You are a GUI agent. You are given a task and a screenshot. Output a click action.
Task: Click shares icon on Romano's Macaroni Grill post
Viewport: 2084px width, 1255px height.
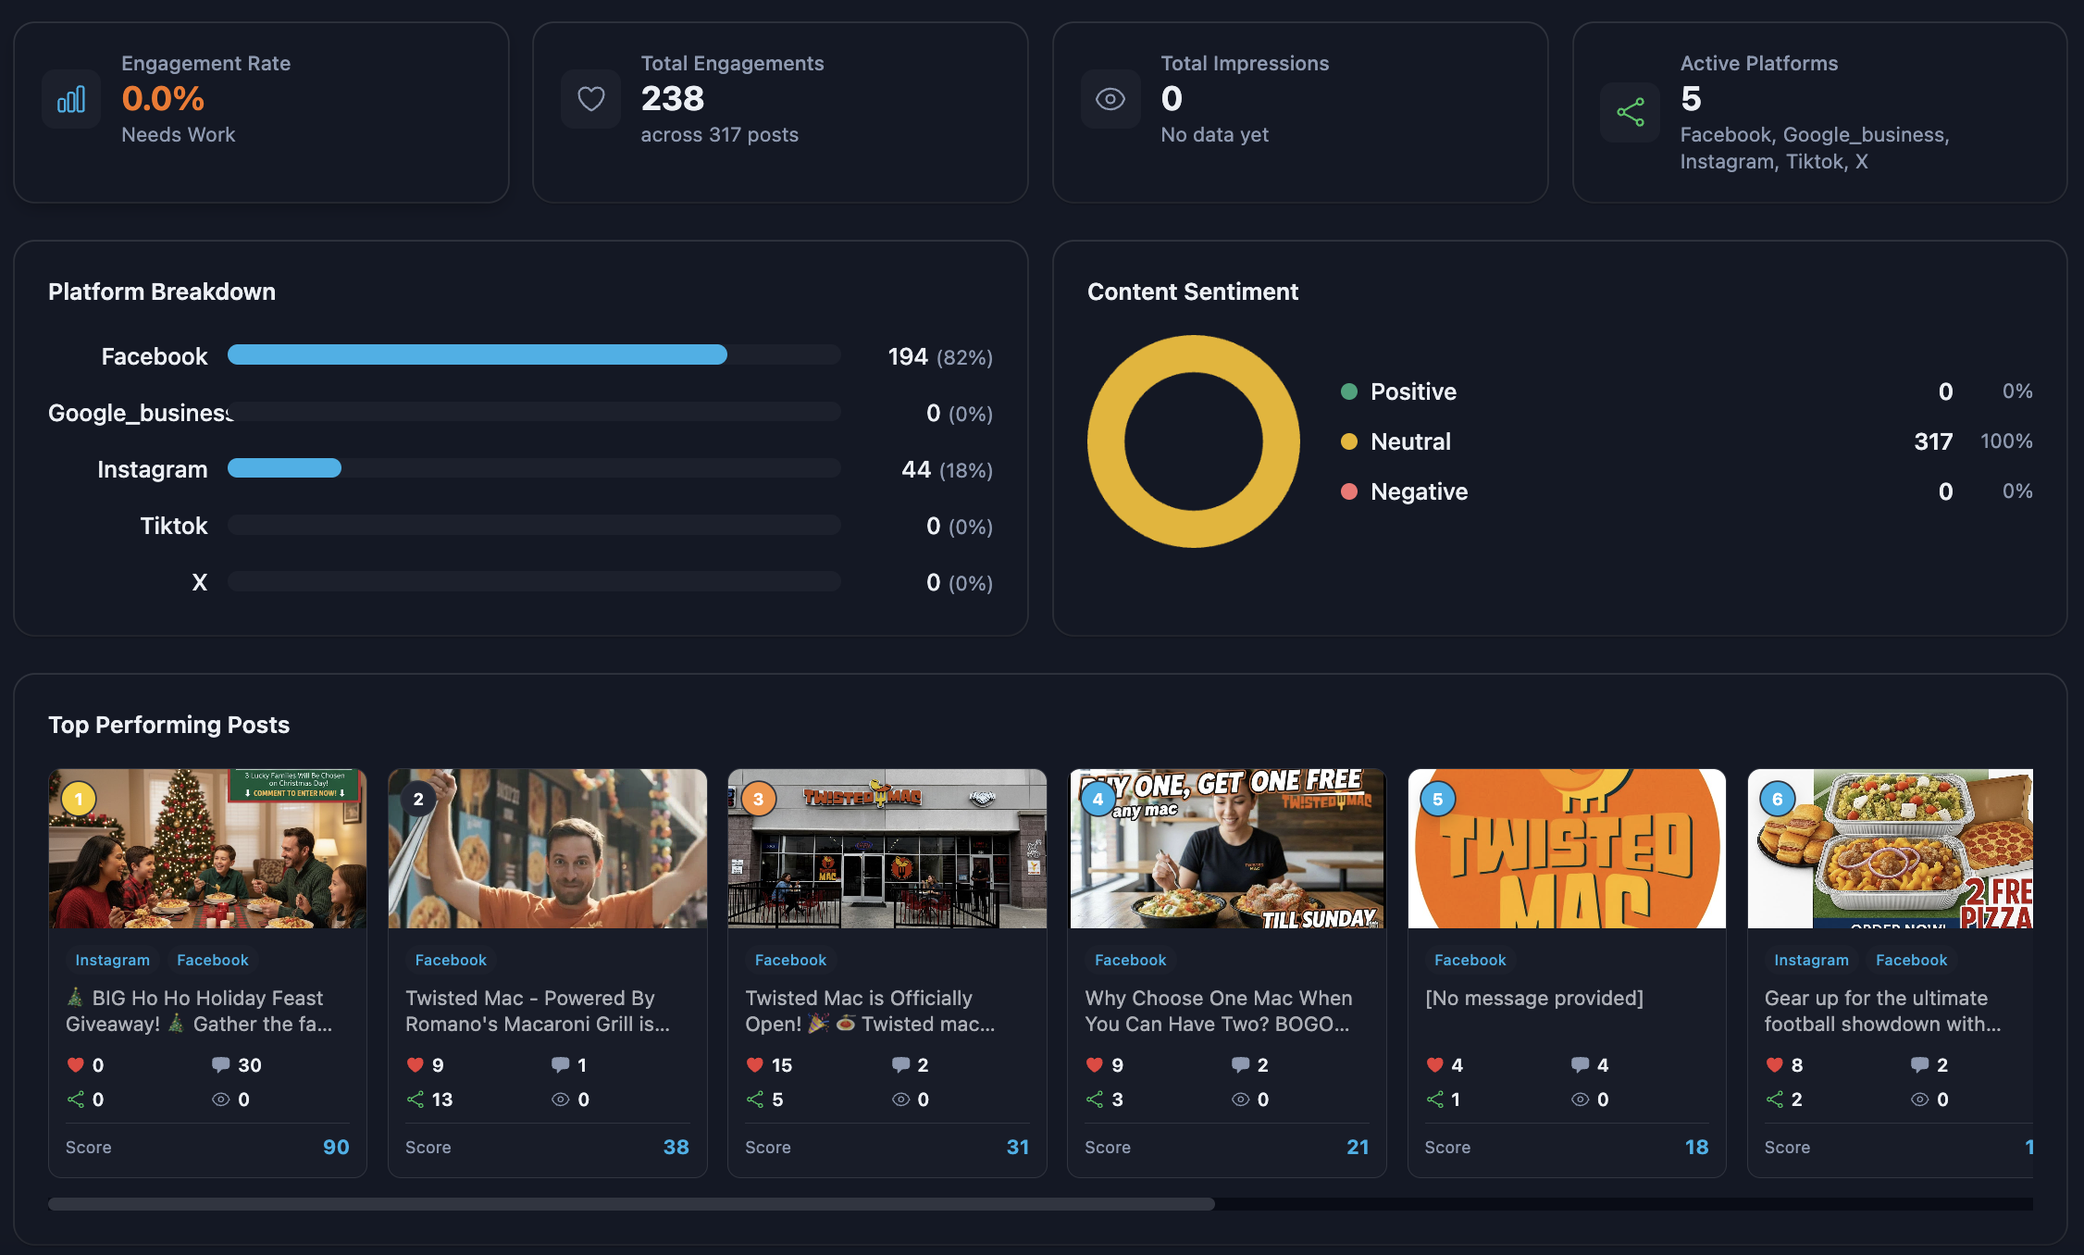(x=416, y=1100)
